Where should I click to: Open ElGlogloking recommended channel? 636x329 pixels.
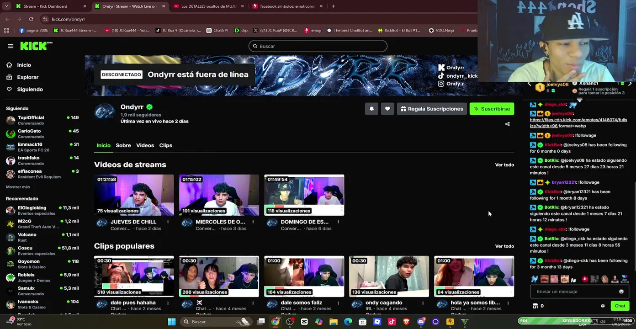click(x=42, y=211)
